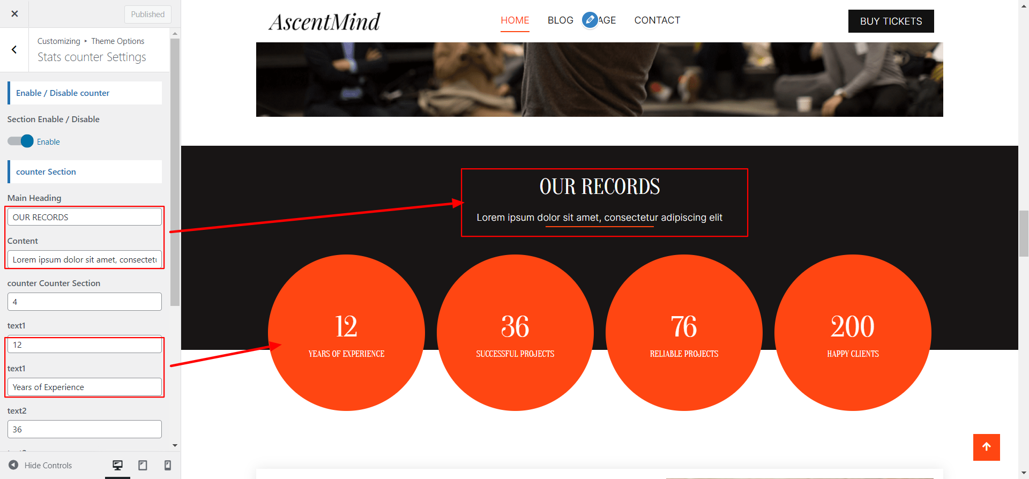Click the Years of Experience text field
The image size is (1029, 479).
tap(85, 387)
